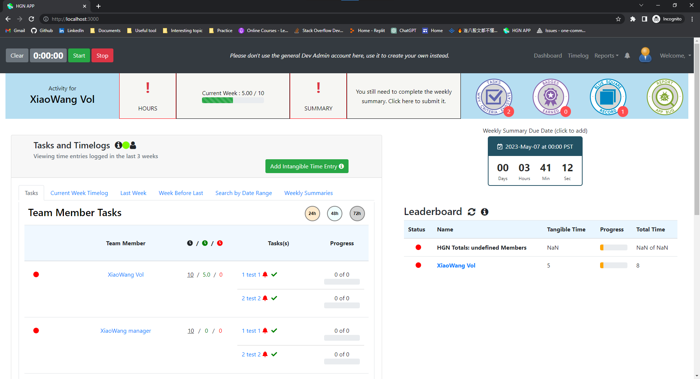Open the Tasks criteria badge icon
The height and width of the screenshot is (379, 700).
click(494, 97)
